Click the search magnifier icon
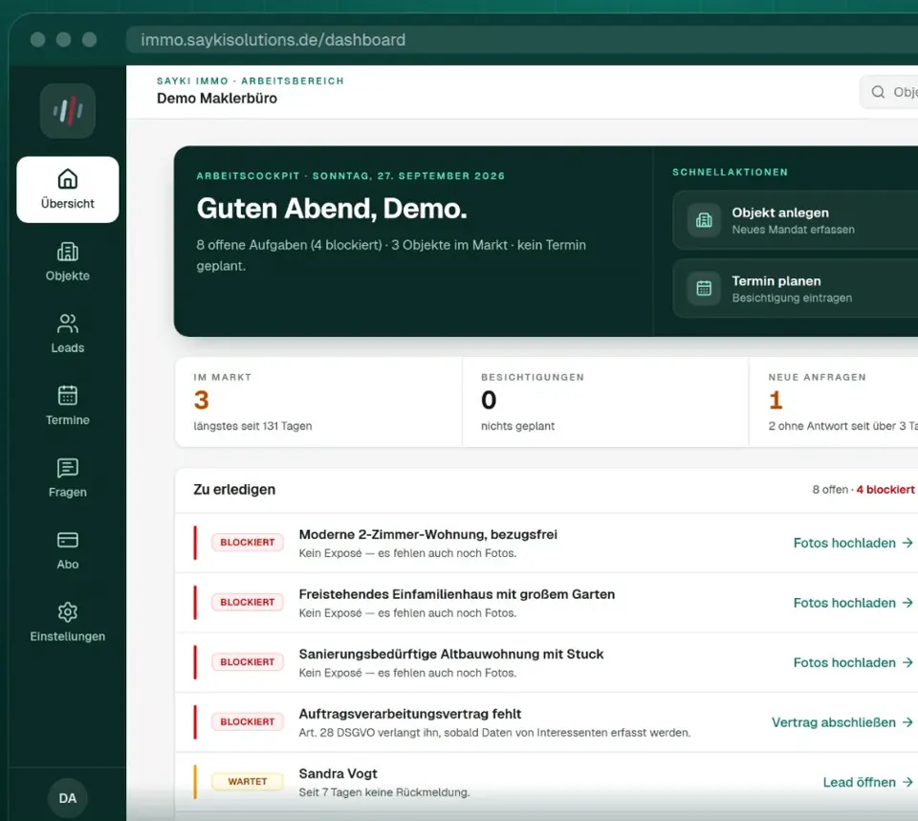Image resolution: width=918 pixels, height=821 pixels. click(x=878, y=92)
